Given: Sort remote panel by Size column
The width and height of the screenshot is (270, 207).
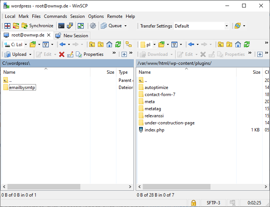Looking at the screenshot, I should click(x=249, y=72).
